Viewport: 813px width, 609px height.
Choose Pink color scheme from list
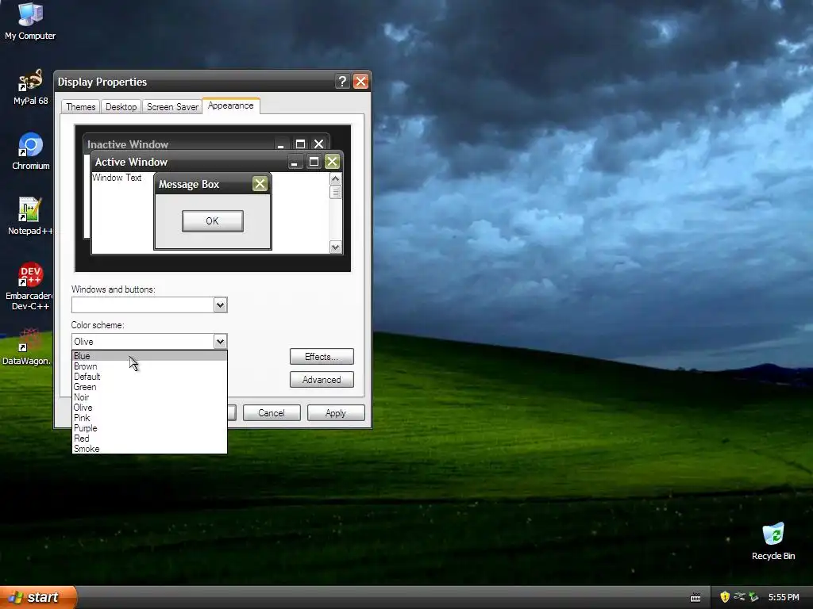149,418
